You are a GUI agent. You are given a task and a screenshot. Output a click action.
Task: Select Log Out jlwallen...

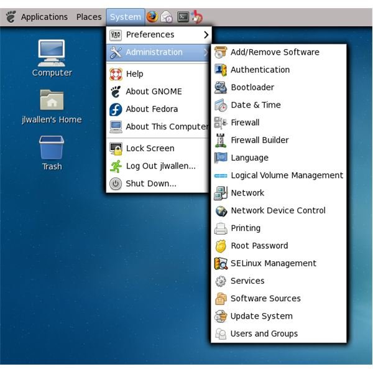[159, 166]
